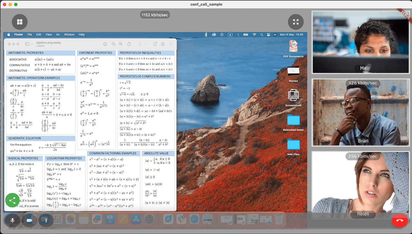The width and height of the screenshot is (412, 234).
Task: Rotate the image with Preview's rotate icon
Action: (x=155, y=44)
